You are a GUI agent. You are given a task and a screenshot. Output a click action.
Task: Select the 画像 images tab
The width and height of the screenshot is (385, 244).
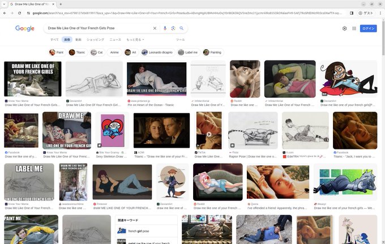(67, 40)
